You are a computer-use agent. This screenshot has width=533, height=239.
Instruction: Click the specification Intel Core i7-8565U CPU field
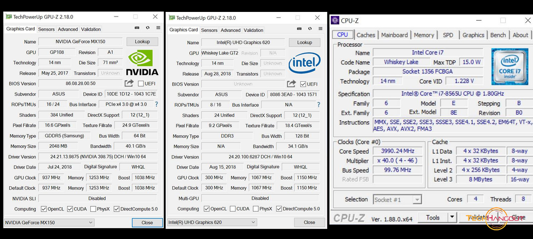point(452,94)
